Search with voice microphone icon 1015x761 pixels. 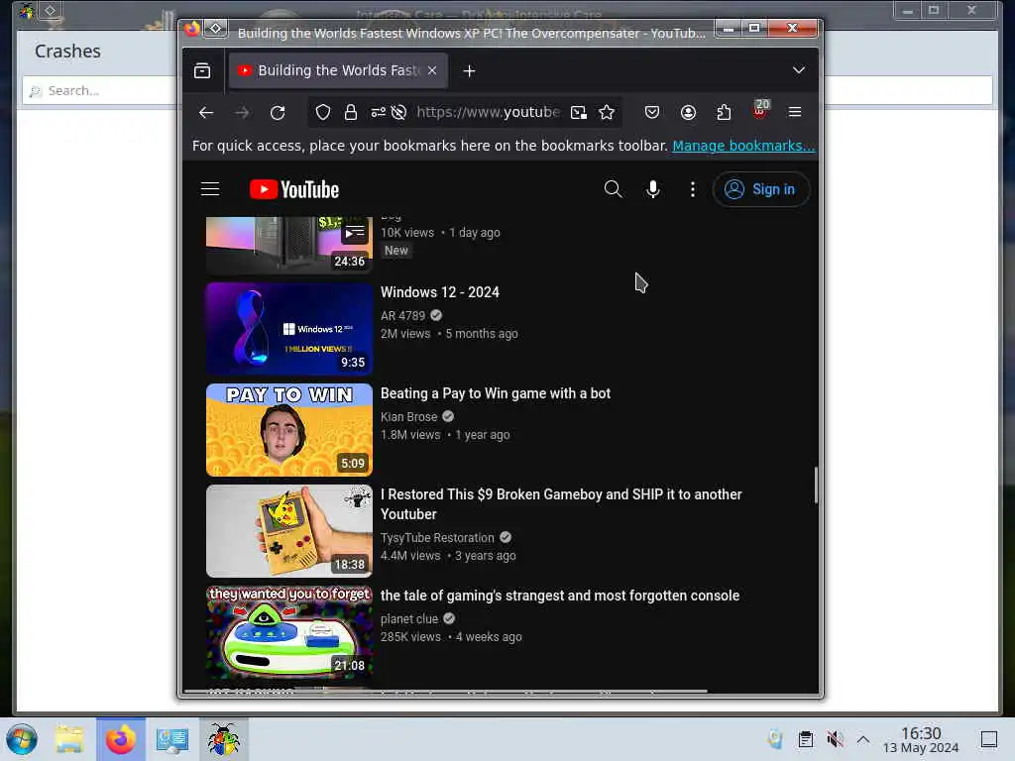click(653, 189)
